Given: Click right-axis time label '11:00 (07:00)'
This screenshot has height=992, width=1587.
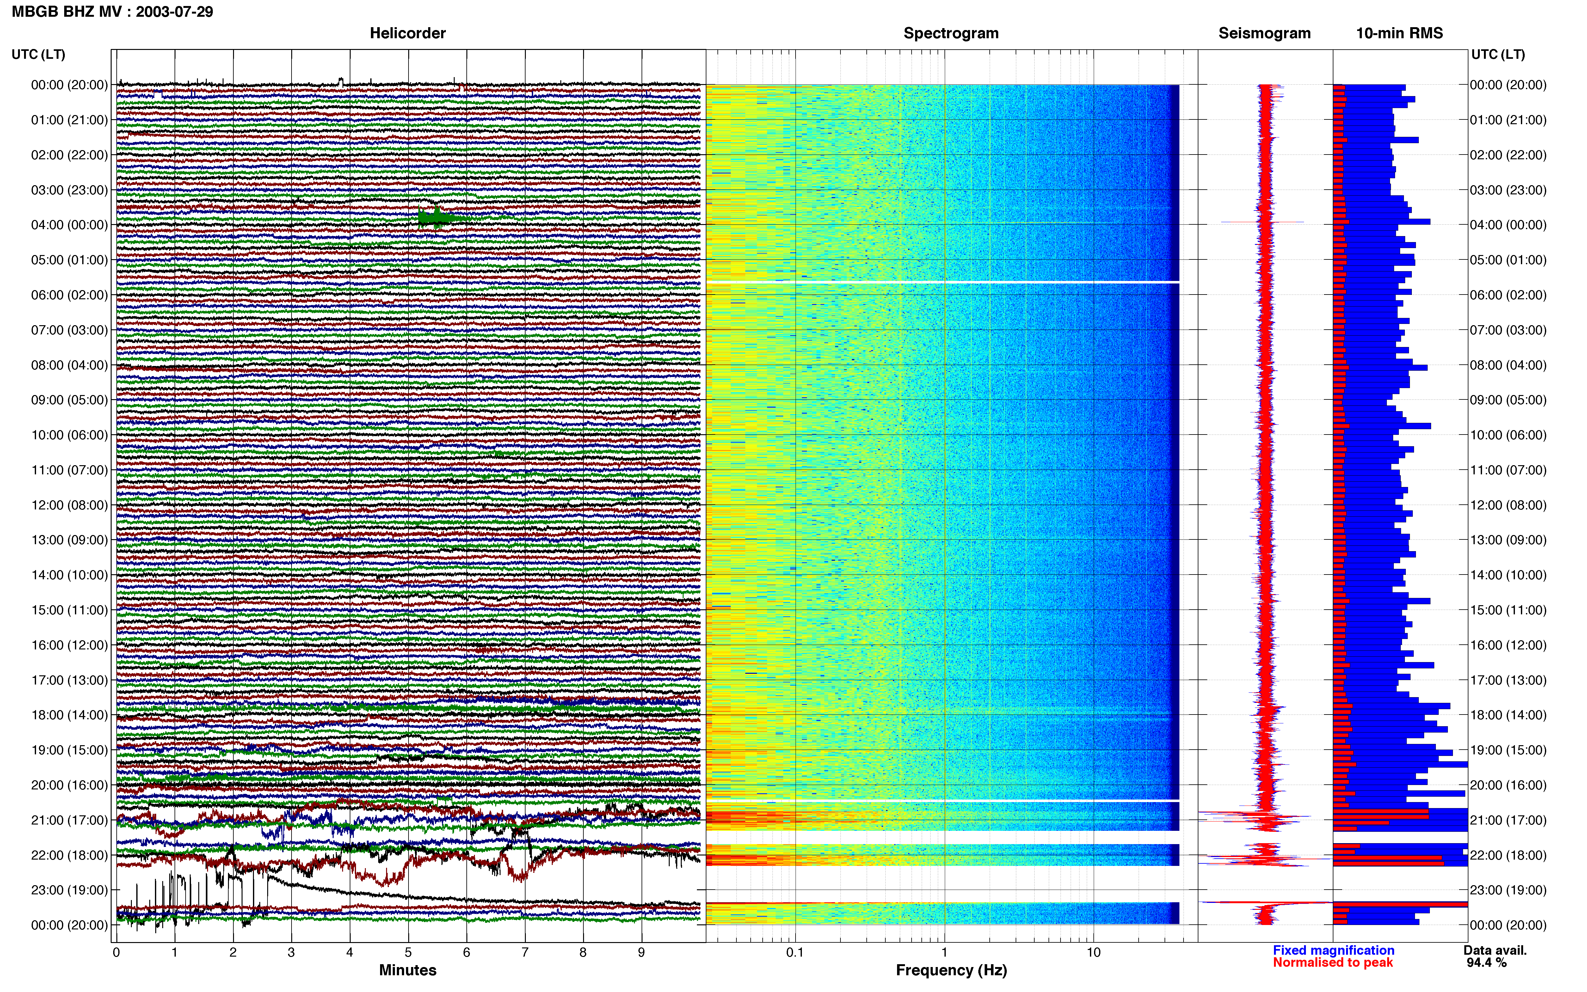Looking at the screenshot, I should (1508, 471).
